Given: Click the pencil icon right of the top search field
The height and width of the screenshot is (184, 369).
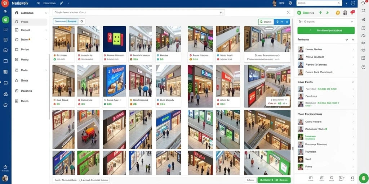Looking at the screenshot, I should [346, 3].
